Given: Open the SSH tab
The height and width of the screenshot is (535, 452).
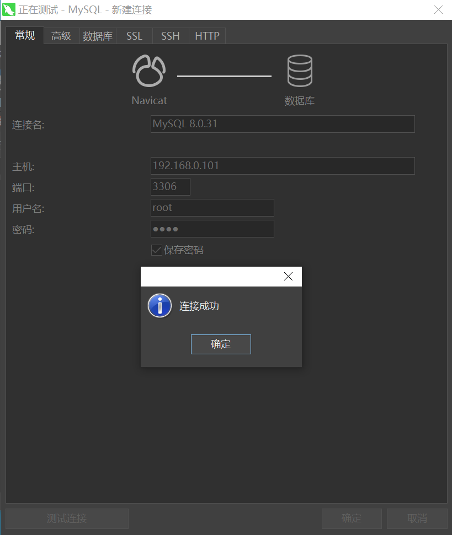Looking at the screenshot, I should 170,36.
